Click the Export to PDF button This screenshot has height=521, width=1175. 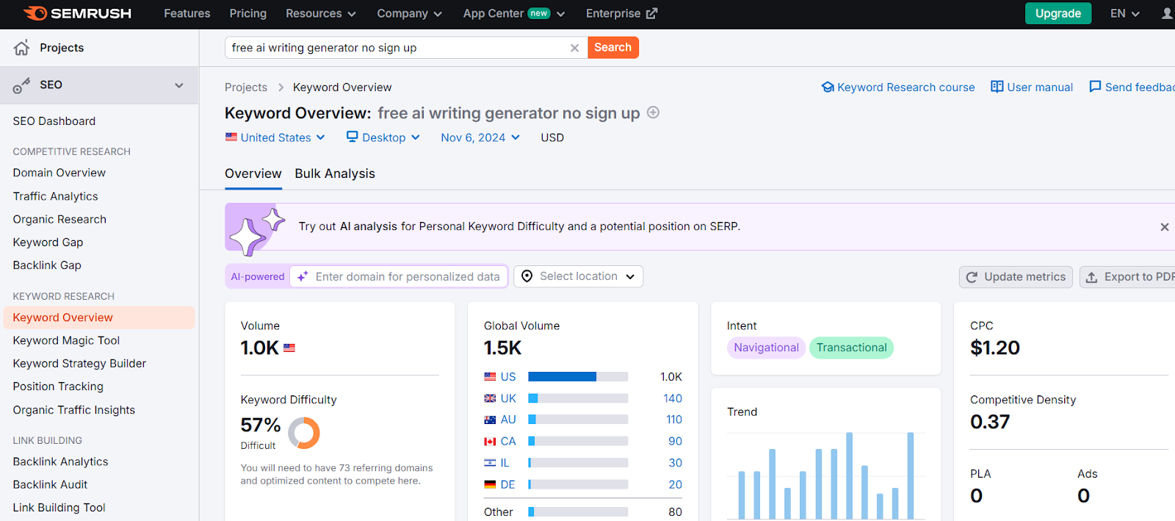pos(1127,277)
